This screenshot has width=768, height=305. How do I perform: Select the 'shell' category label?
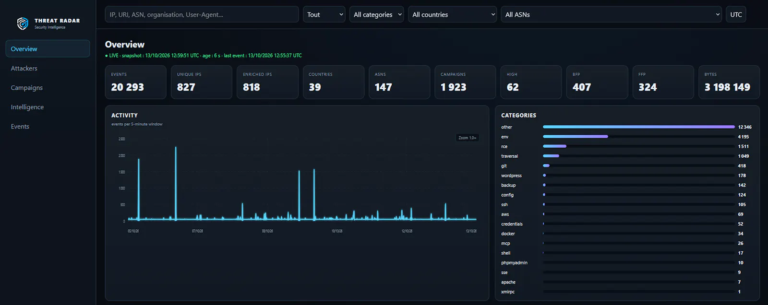coord(506,253)
